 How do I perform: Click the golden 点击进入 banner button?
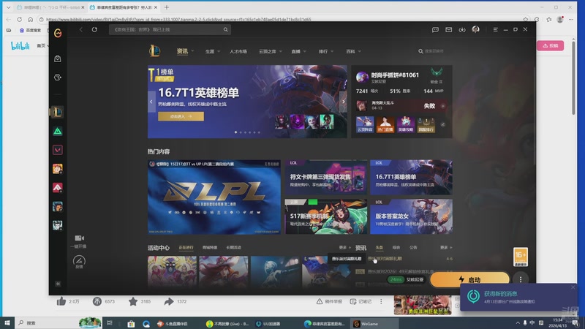point(181,116)
